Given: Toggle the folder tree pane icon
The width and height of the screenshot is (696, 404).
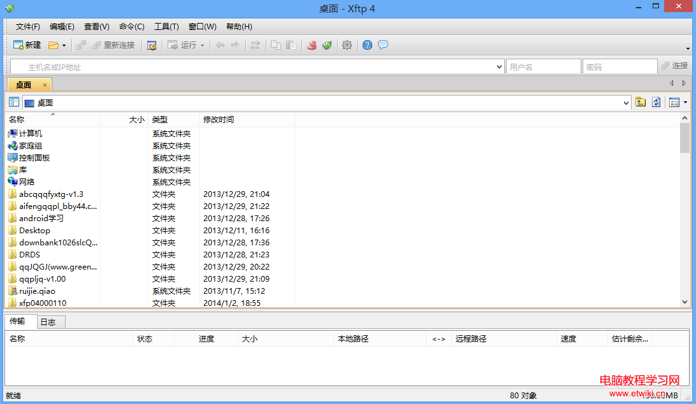Looking at the screenshot, I should 14,102.
